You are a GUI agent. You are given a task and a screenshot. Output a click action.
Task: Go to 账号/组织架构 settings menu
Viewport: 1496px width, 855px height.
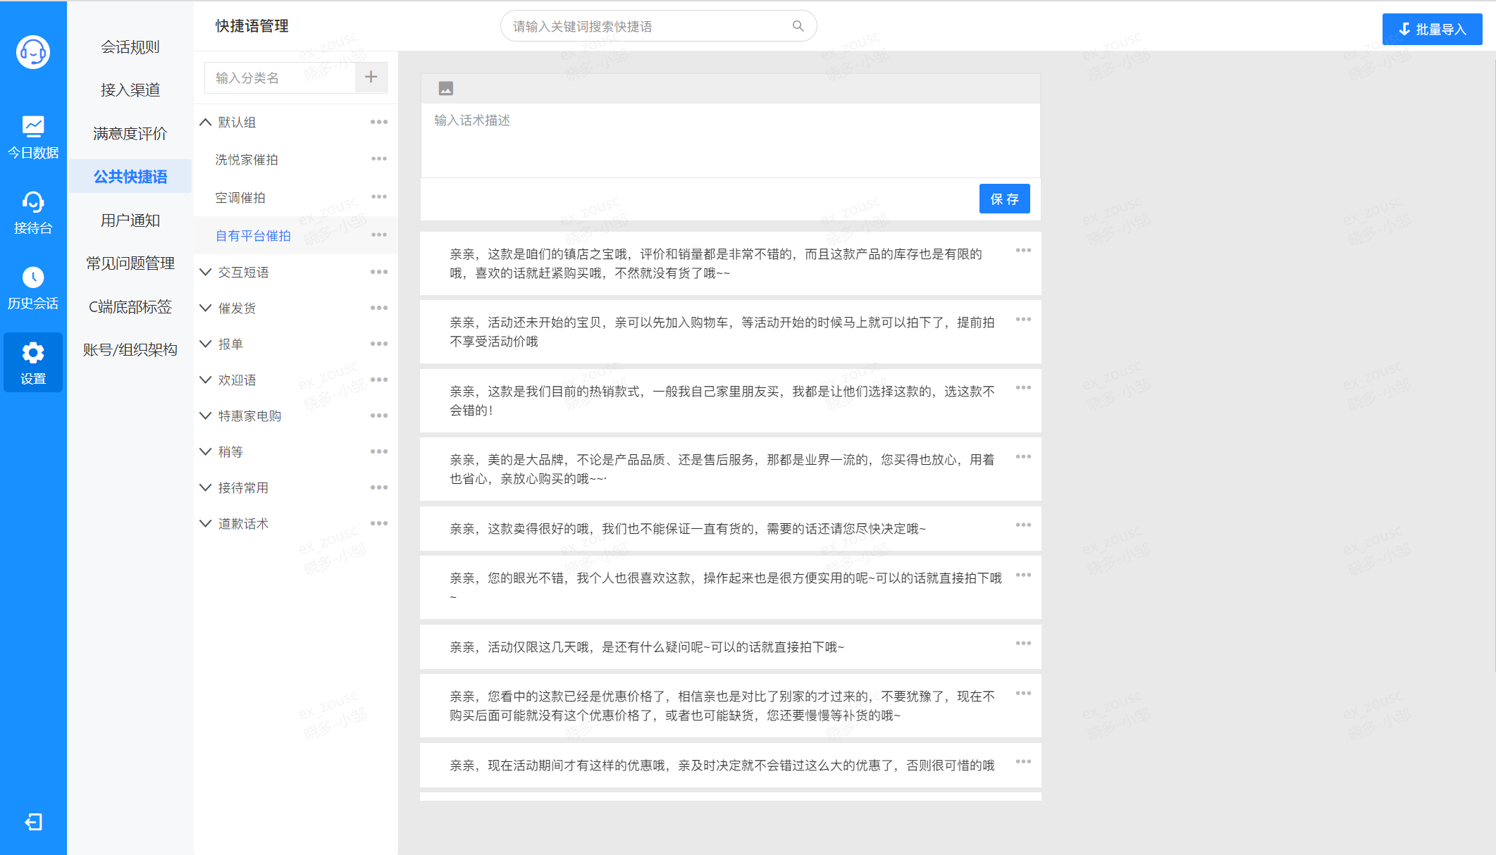point(130,350)
